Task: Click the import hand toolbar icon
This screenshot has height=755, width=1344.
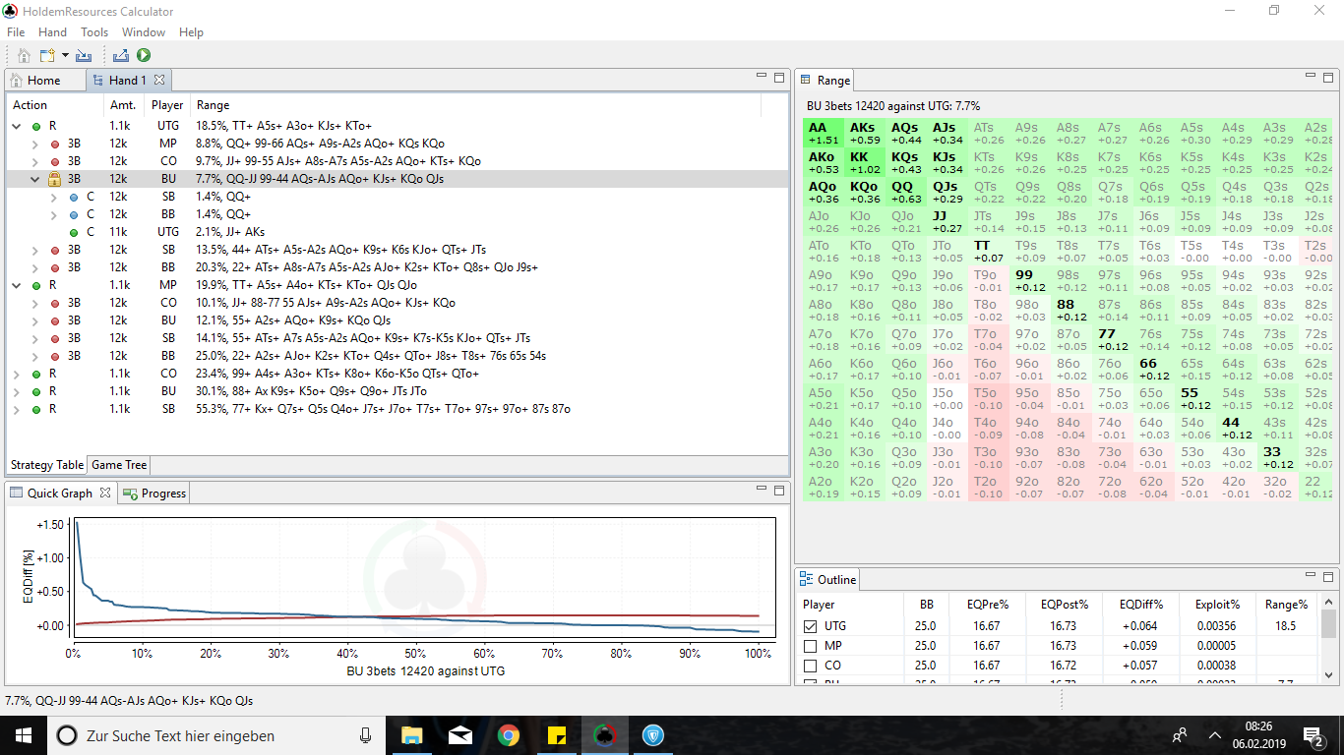Action: click(84, 56)
